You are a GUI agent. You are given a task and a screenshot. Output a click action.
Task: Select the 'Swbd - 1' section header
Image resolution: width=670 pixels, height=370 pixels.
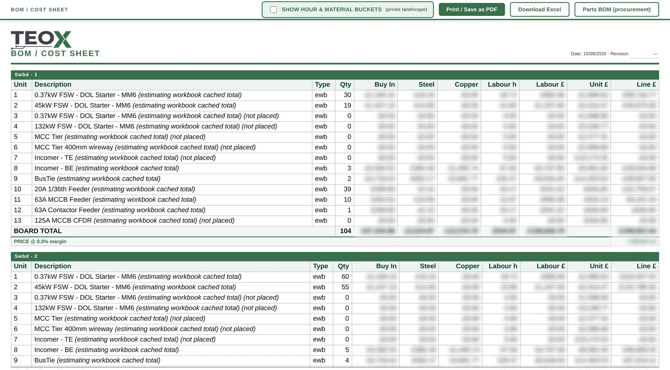[335, 75]
